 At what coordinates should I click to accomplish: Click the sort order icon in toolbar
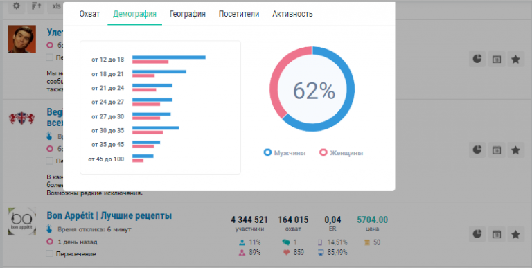click(36, 6)
